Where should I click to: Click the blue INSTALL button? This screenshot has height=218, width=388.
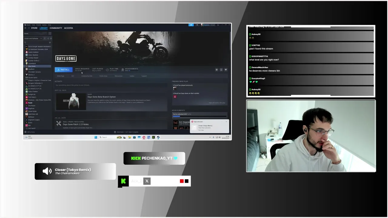[x=64, y=70]
